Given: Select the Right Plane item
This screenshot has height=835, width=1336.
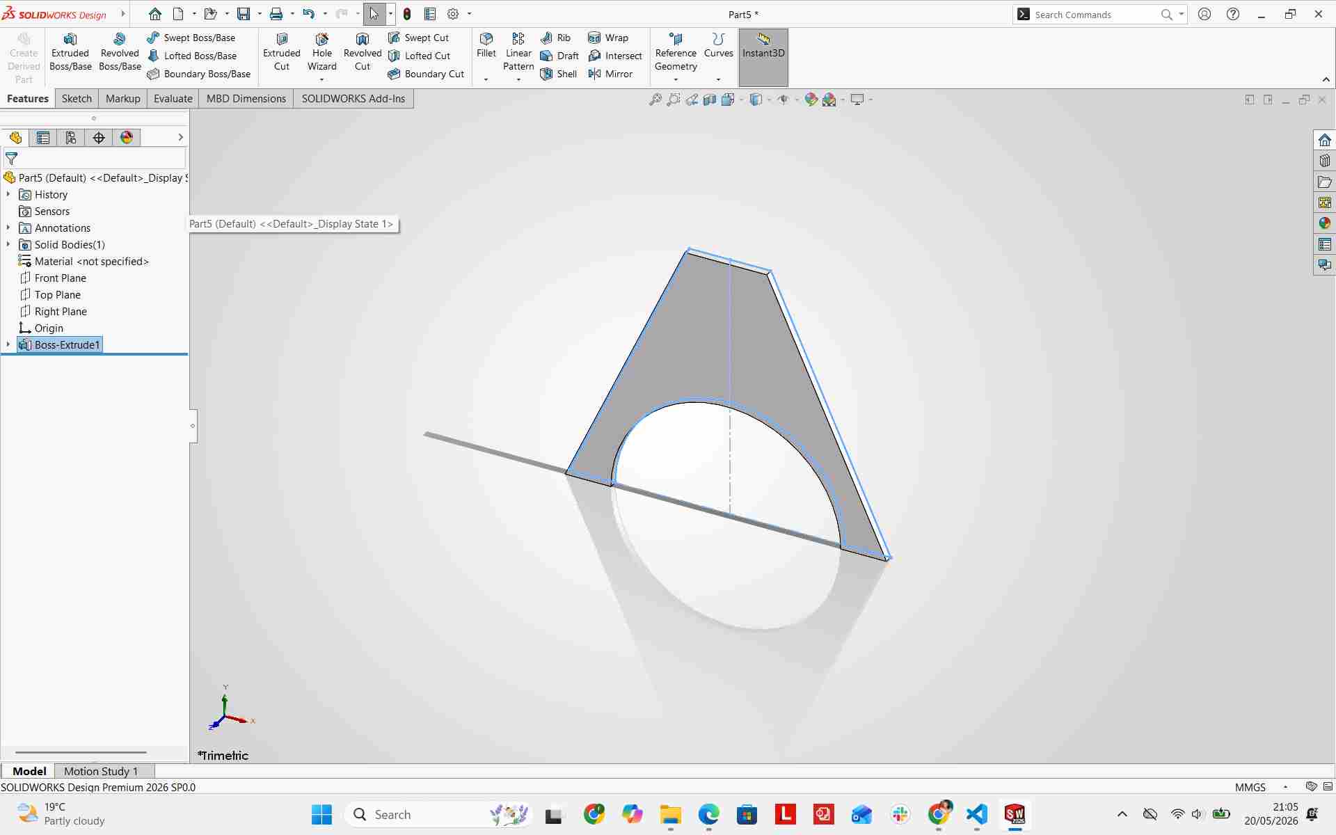Looking at the screenshot, I should click(53, 312).
